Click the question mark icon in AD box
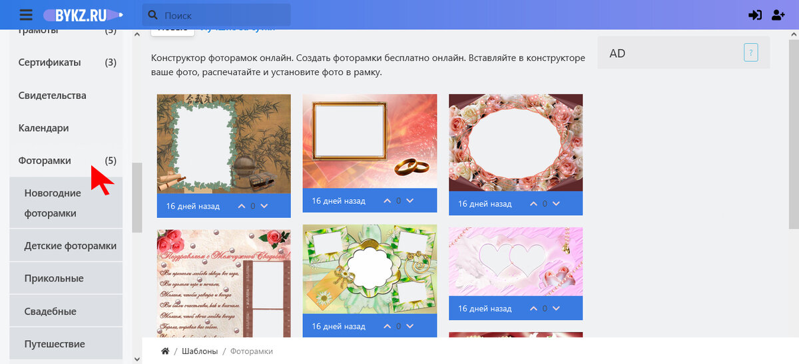 pyautogui.click(x=751, y=53)
